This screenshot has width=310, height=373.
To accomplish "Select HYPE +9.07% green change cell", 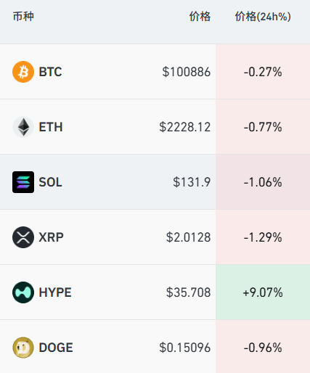I will pos(263,292).
